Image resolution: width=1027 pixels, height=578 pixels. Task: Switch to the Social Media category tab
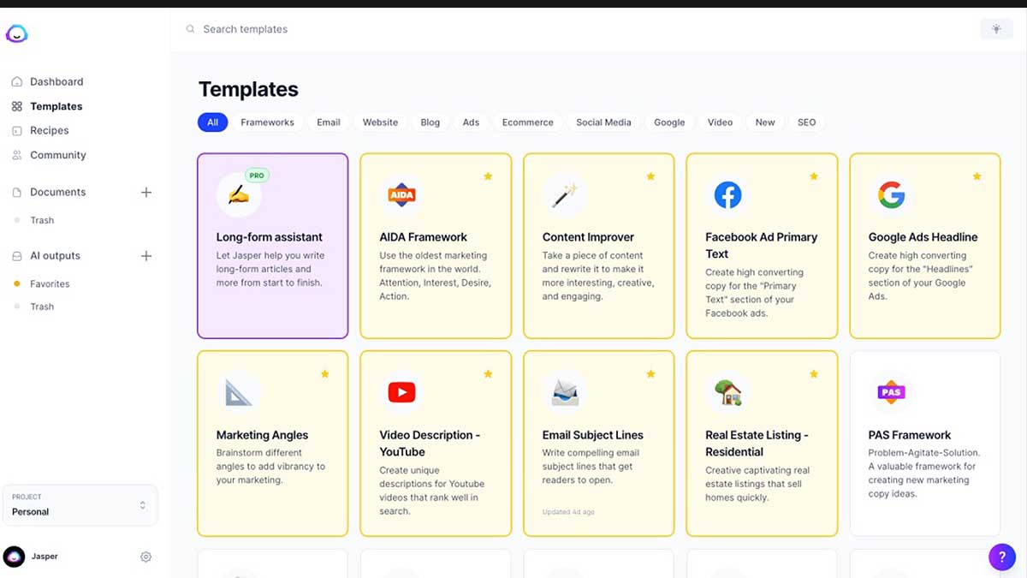(x=603, y=122)
